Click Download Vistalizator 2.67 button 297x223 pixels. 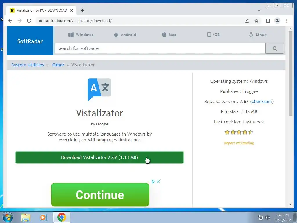coord(99,157)
